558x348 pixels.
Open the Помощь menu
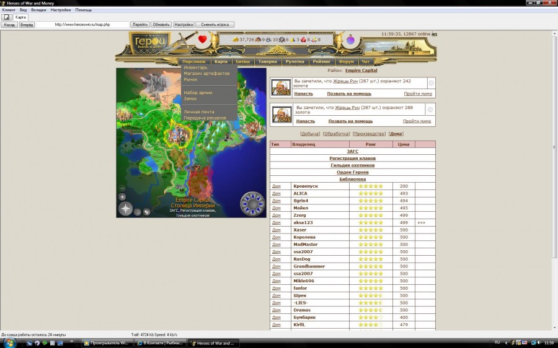83,10
